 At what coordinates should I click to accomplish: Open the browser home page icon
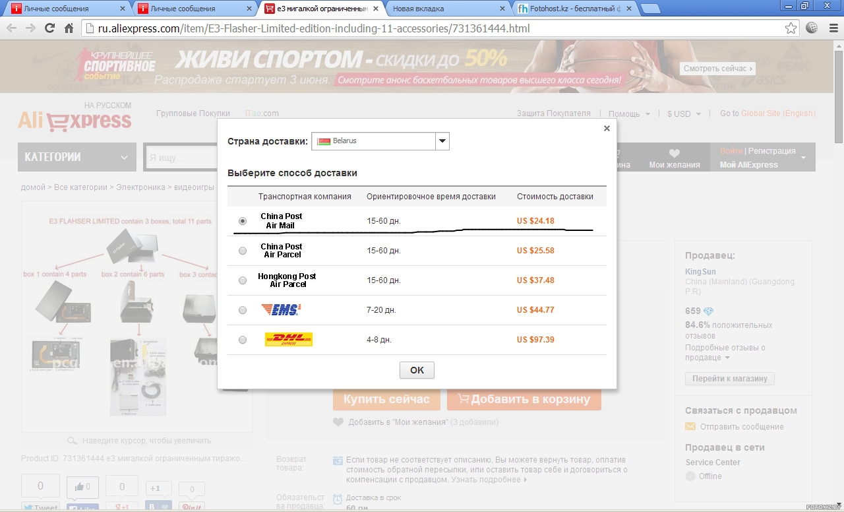coord(69,28)
